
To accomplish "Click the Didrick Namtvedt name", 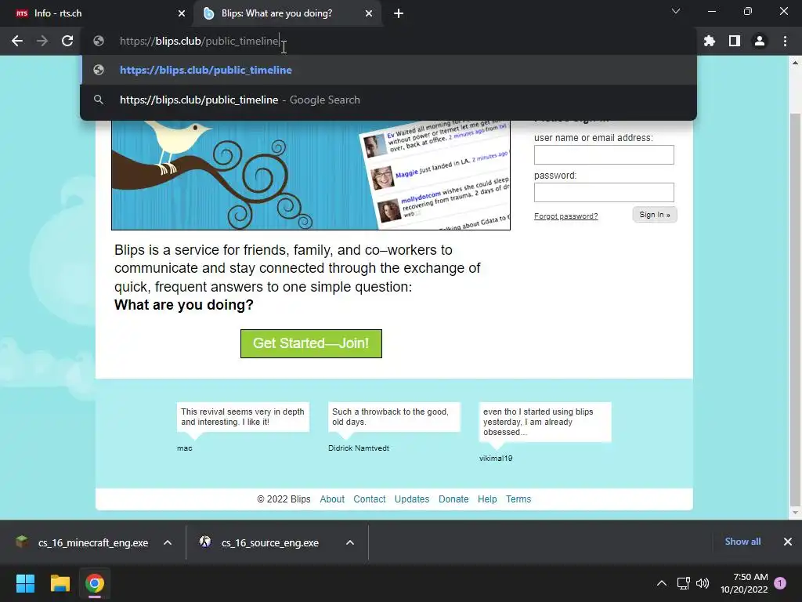I will click(x=359, y=448).
